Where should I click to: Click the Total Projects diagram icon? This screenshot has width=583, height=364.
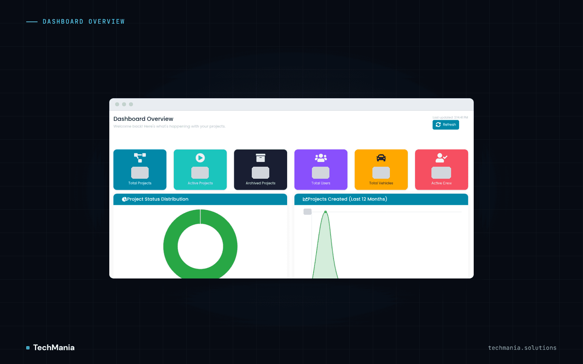coord(140,158)
